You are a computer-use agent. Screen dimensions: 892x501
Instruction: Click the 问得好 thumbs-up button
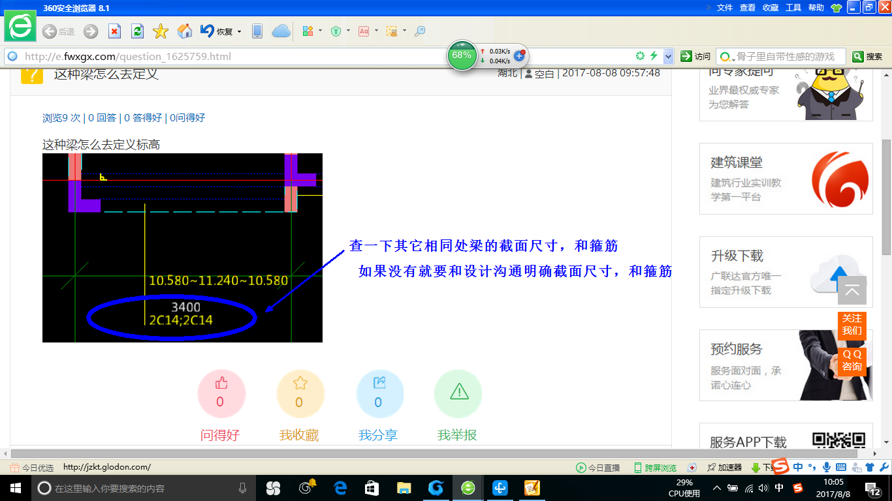coord(221,393)
